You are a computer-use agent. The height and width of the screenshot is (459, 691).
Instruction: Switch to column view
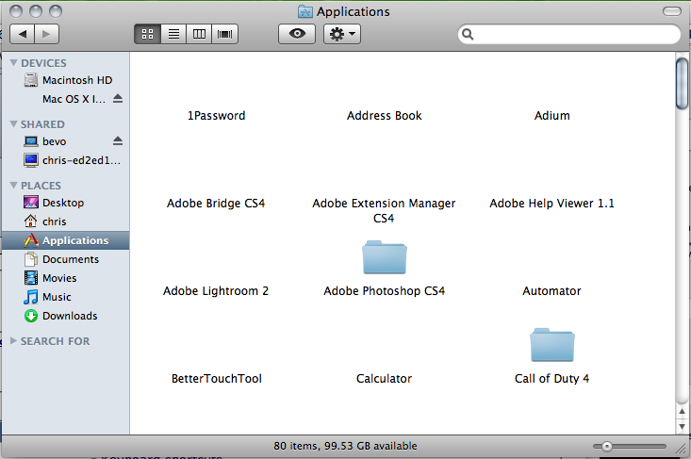point(199,34)
